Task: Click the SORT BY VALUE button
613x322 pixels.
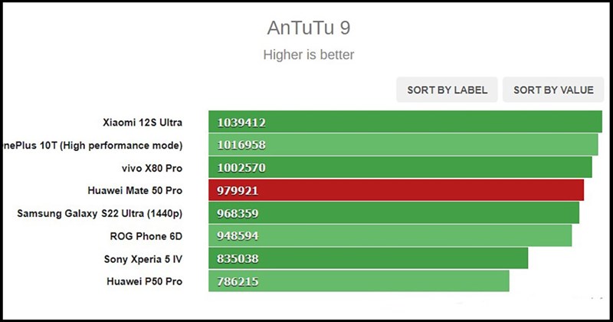Action: pos(553,90)
